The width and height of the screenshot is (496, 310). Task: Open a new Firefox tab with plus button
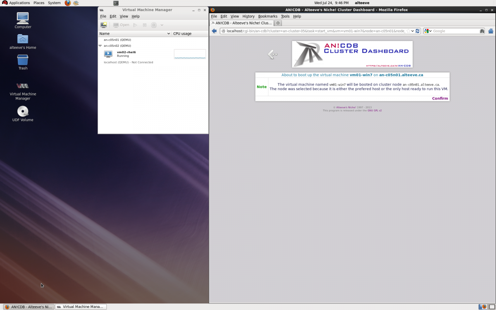click(x=278, y=23)
